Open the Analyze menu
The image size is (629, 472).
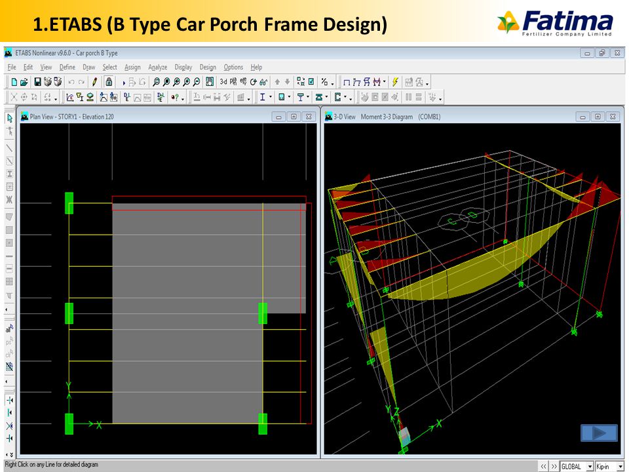coord(158,67)
